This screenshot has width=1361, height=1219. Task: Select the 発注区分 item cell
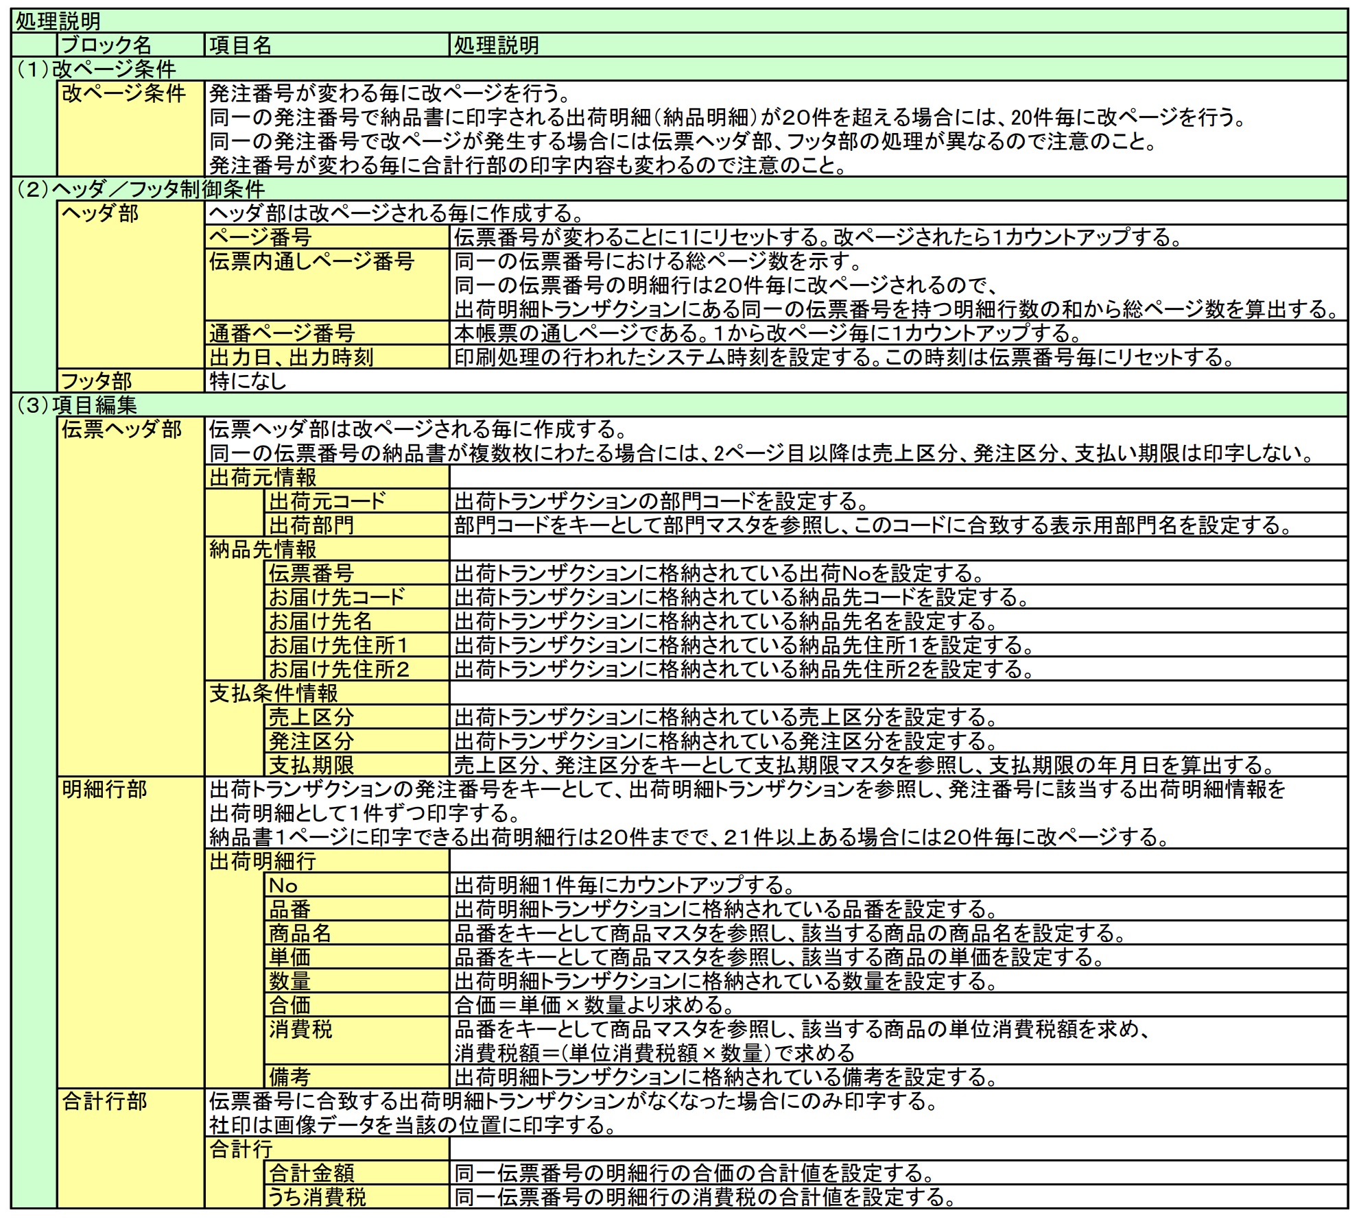point(357,741)
